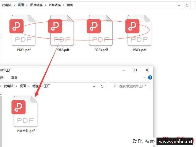The width and height of the screenshot is (196, 147).
Task: Select the PDF1.pdf file icon
Action: (x=22, y=30)
